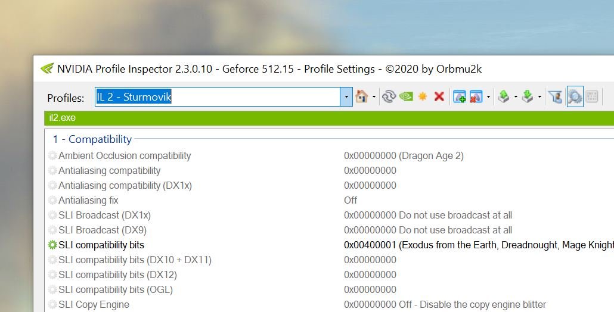Click the Antialiasing compatibility (DX1x) value 0x00000000
The height and width of the screenshot is (312, 614).
pyautogui.click(x=370, y=185)
